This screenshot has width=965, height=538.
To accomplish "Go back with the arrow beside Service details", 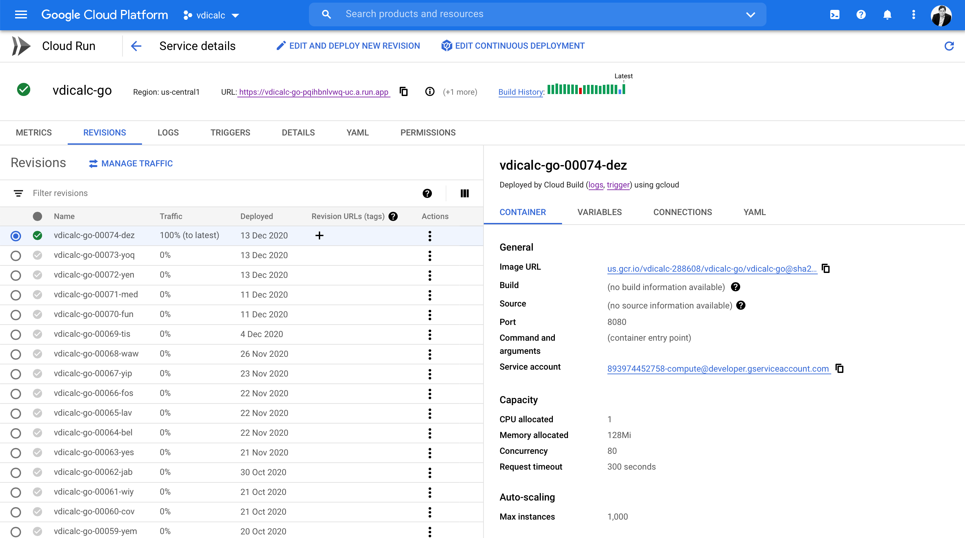I will pyautogui.click(x=136, y=46).
